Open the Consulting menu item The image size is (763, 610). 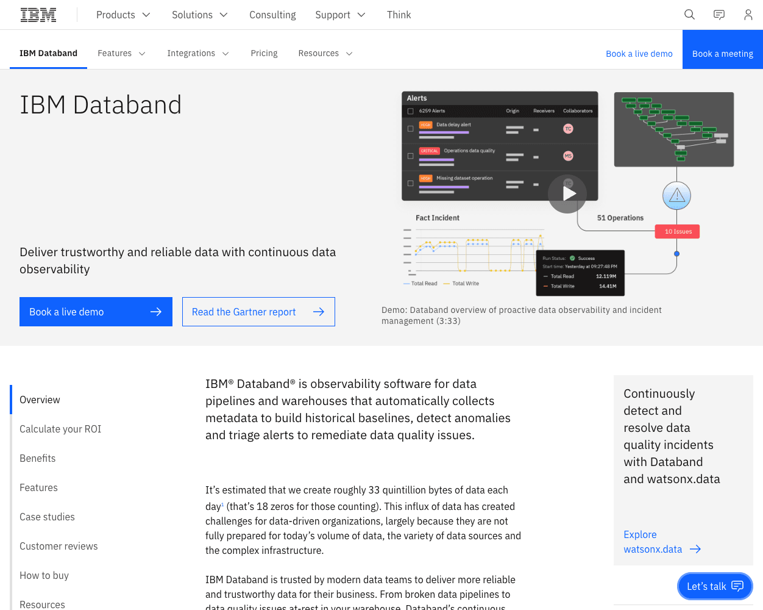pos(272,15)
